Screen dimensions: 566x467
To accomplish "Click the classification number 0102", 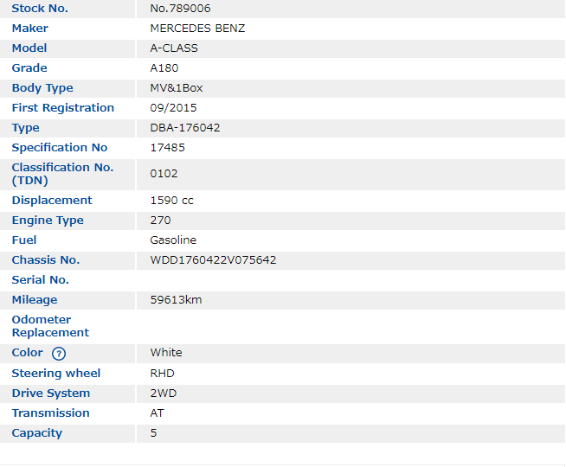I will tap(164, 174).
